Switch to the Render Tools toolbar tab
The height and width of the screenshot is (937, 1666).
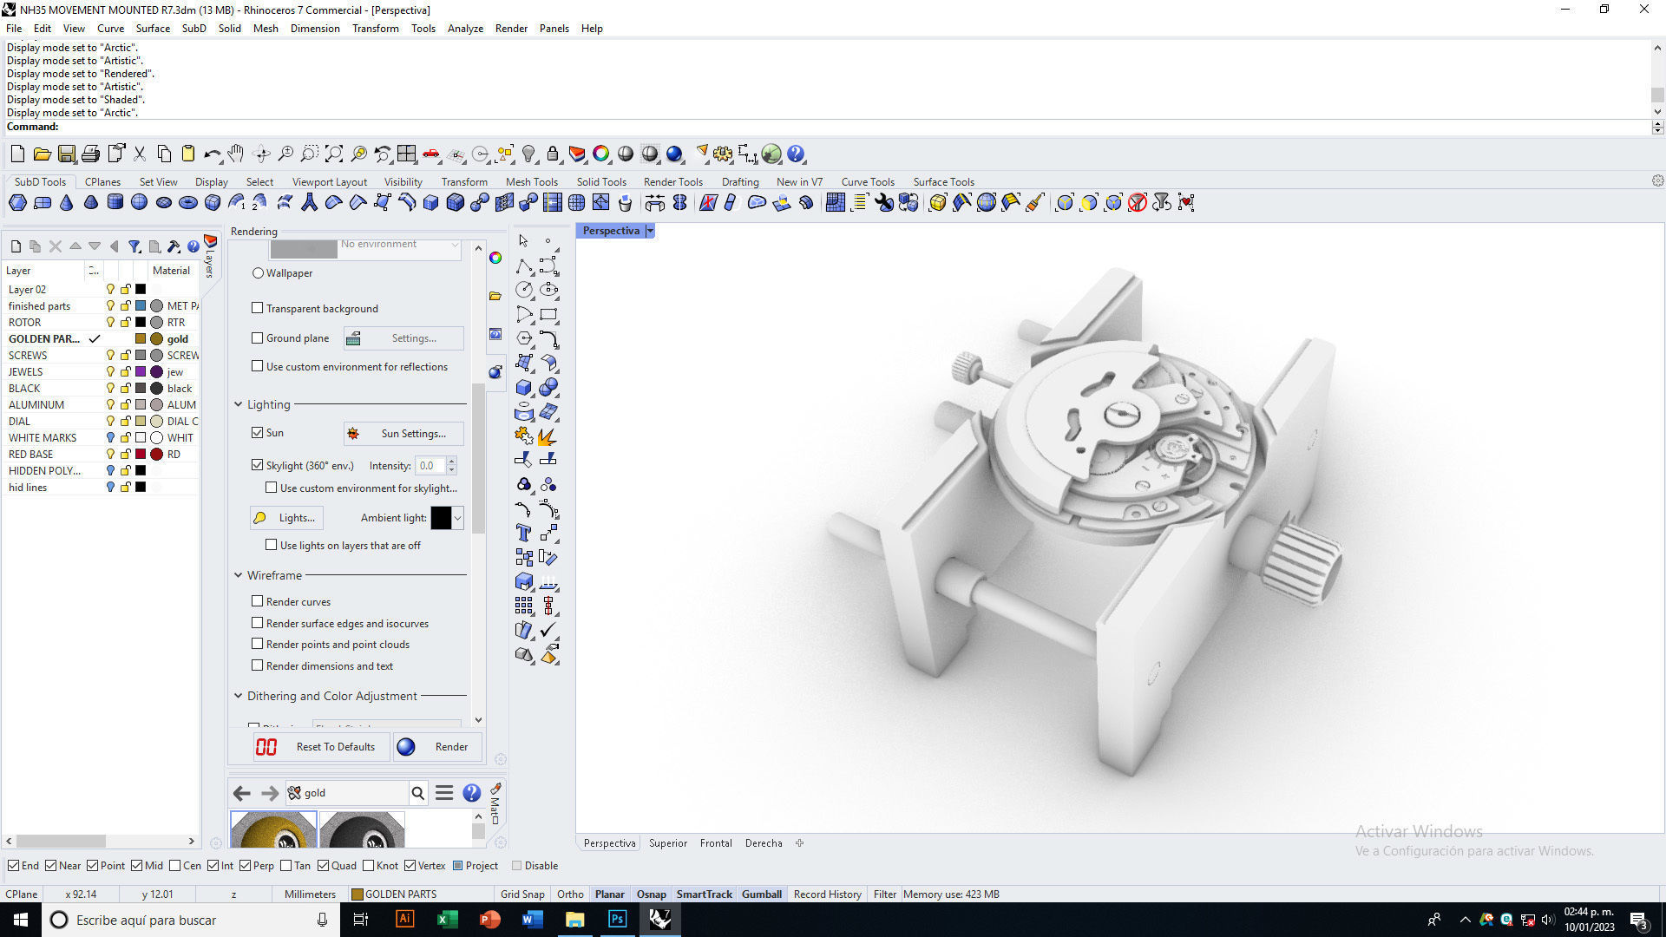[x=672, y=182]
